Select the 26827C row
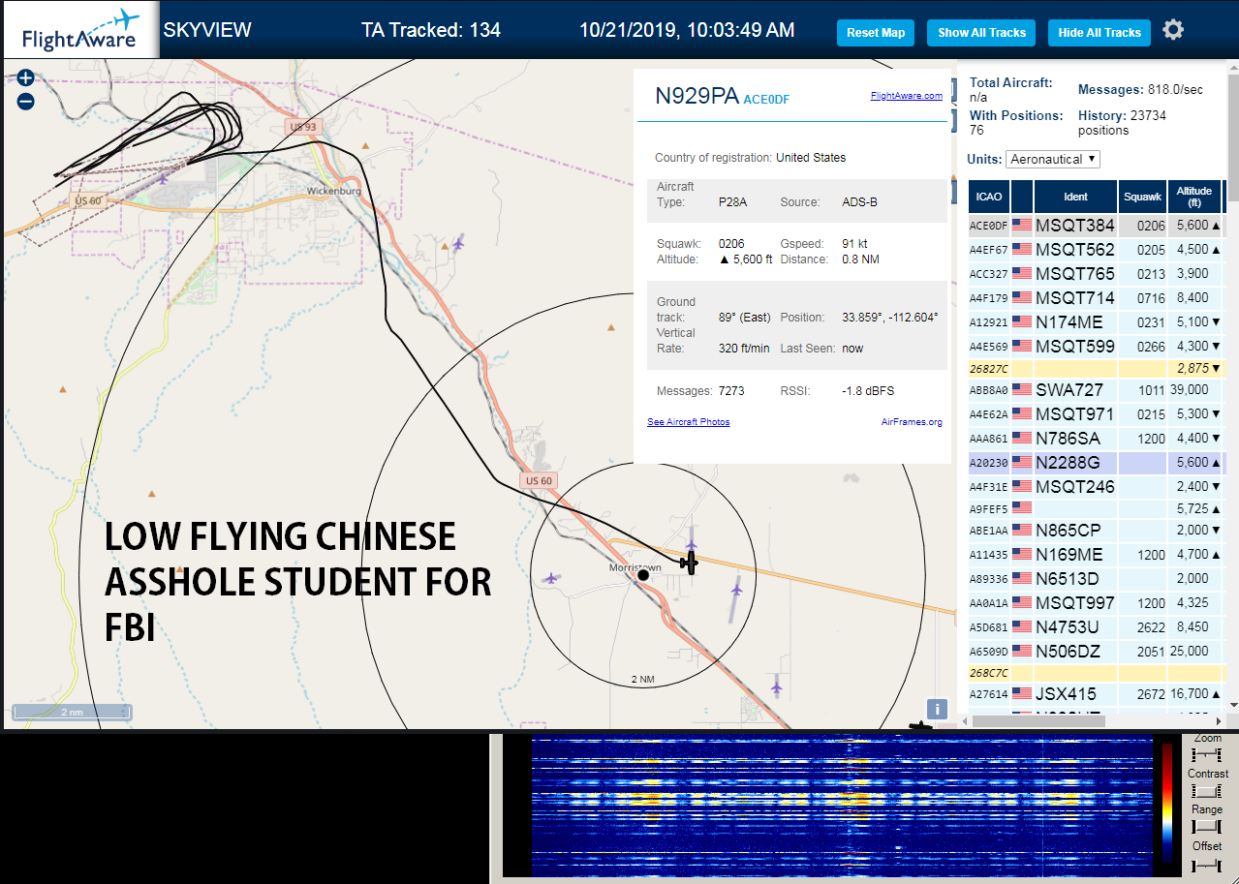 (1096, 368)
